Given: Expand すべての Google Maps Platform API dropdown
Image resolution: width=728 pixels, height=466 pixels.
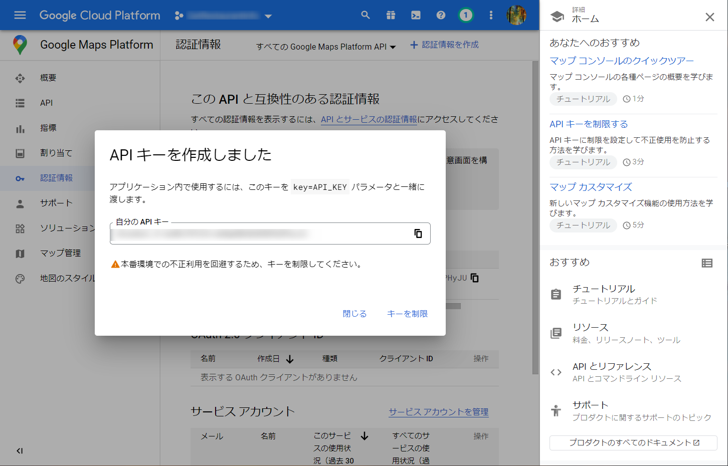Looking at the screenshot, I should click(326, 47).
